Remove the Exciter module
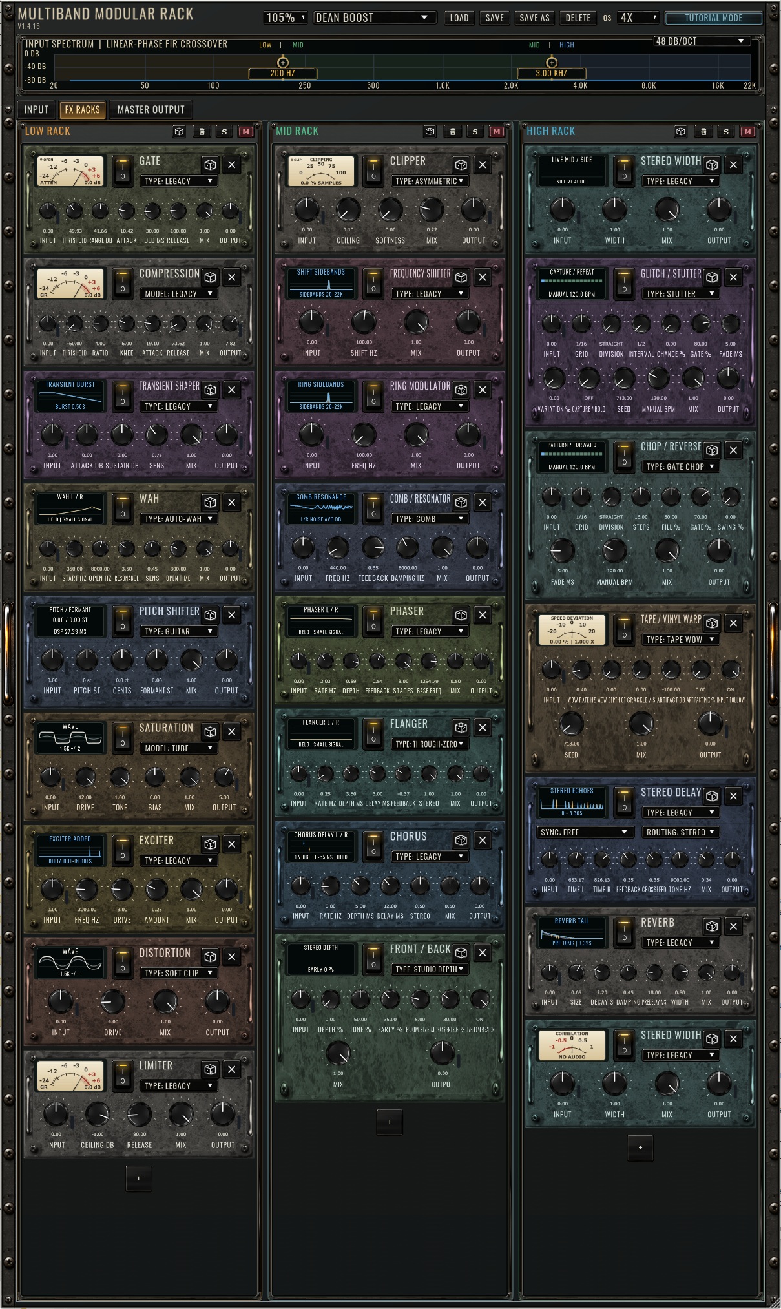The image size is (781, 1309). pos(232,844)
